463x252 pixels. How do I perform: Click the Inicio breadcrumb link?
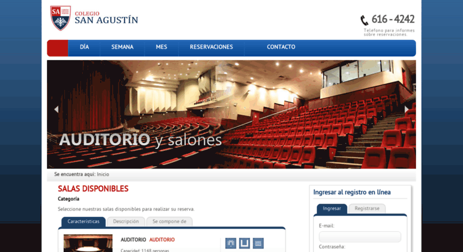pyautogui.click(x=103, y=175)
